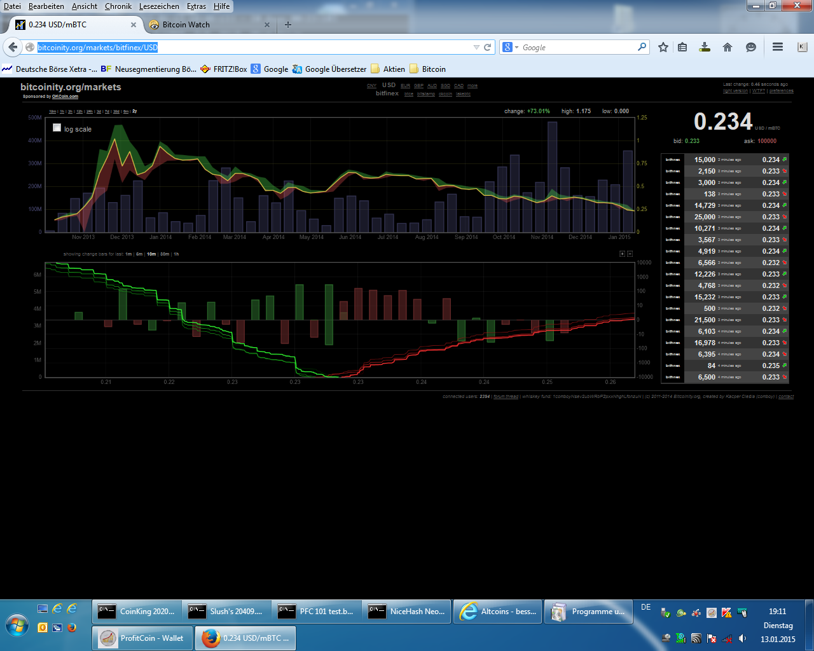The height and width of the screenshot is (651, 814).
Task: Click the home icon in the toolbar
Action: click(x=727, y=46)
